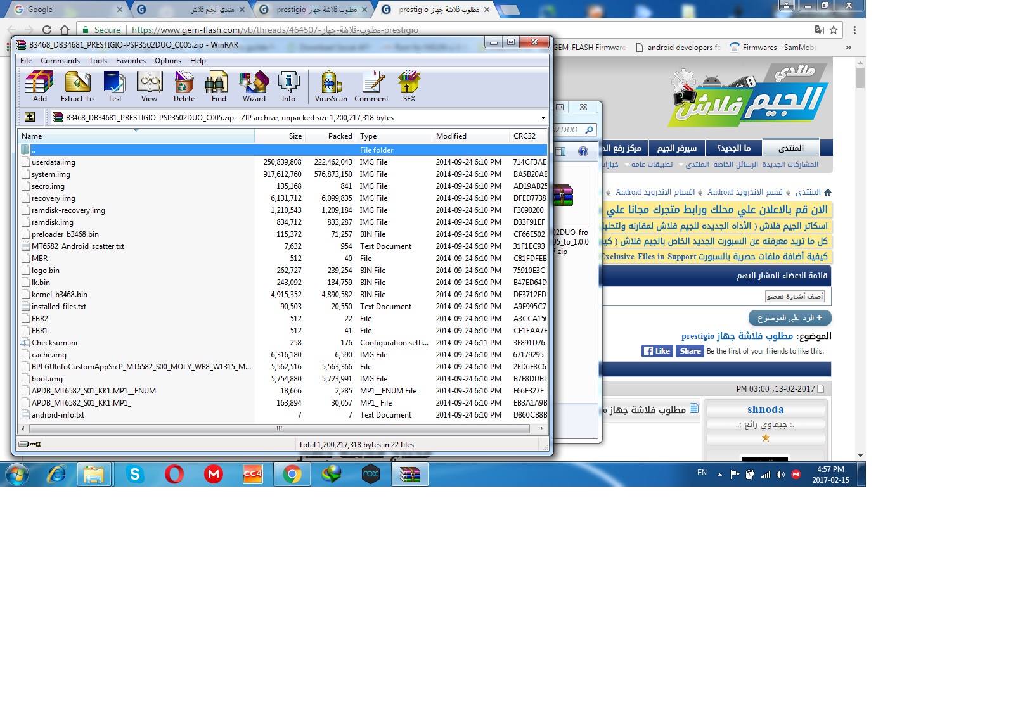Start the VirusScan tool

(331, 87)
